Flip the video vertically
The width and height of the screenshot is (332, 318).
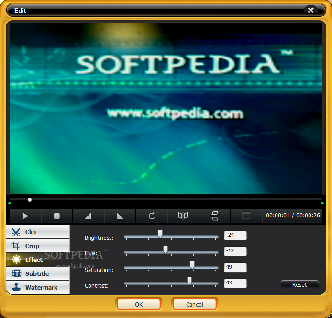[x=214, y=216]
